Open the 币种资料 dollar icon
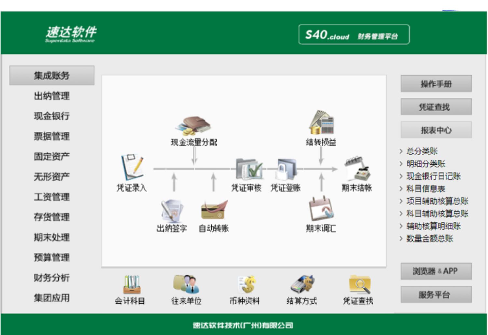The width and height of the screenshot is (488, 335). pos(247,285)
